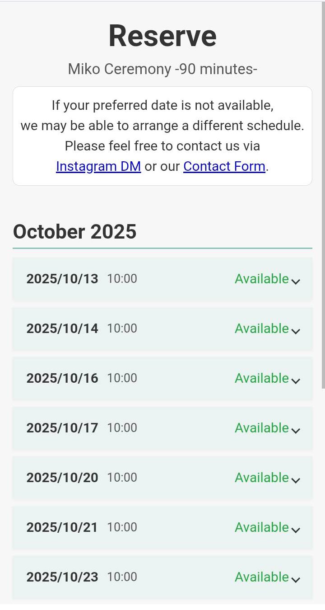This screenshot has height=610, width=325.
Task: Expand chevron for 2025/10/17 slot
Action: pos(296,430)
